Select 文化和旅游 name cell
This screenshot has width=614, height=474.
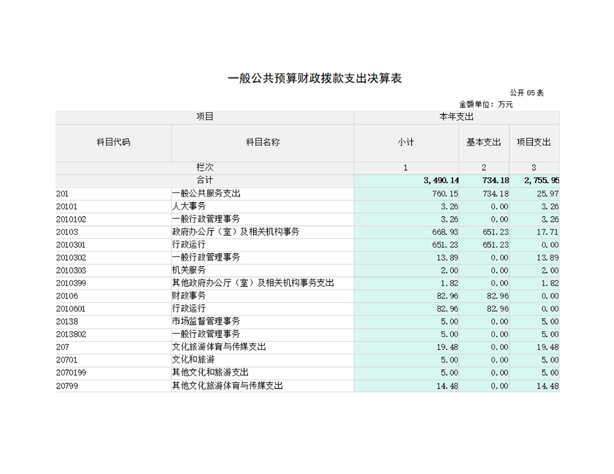click(x=262, y=360)
